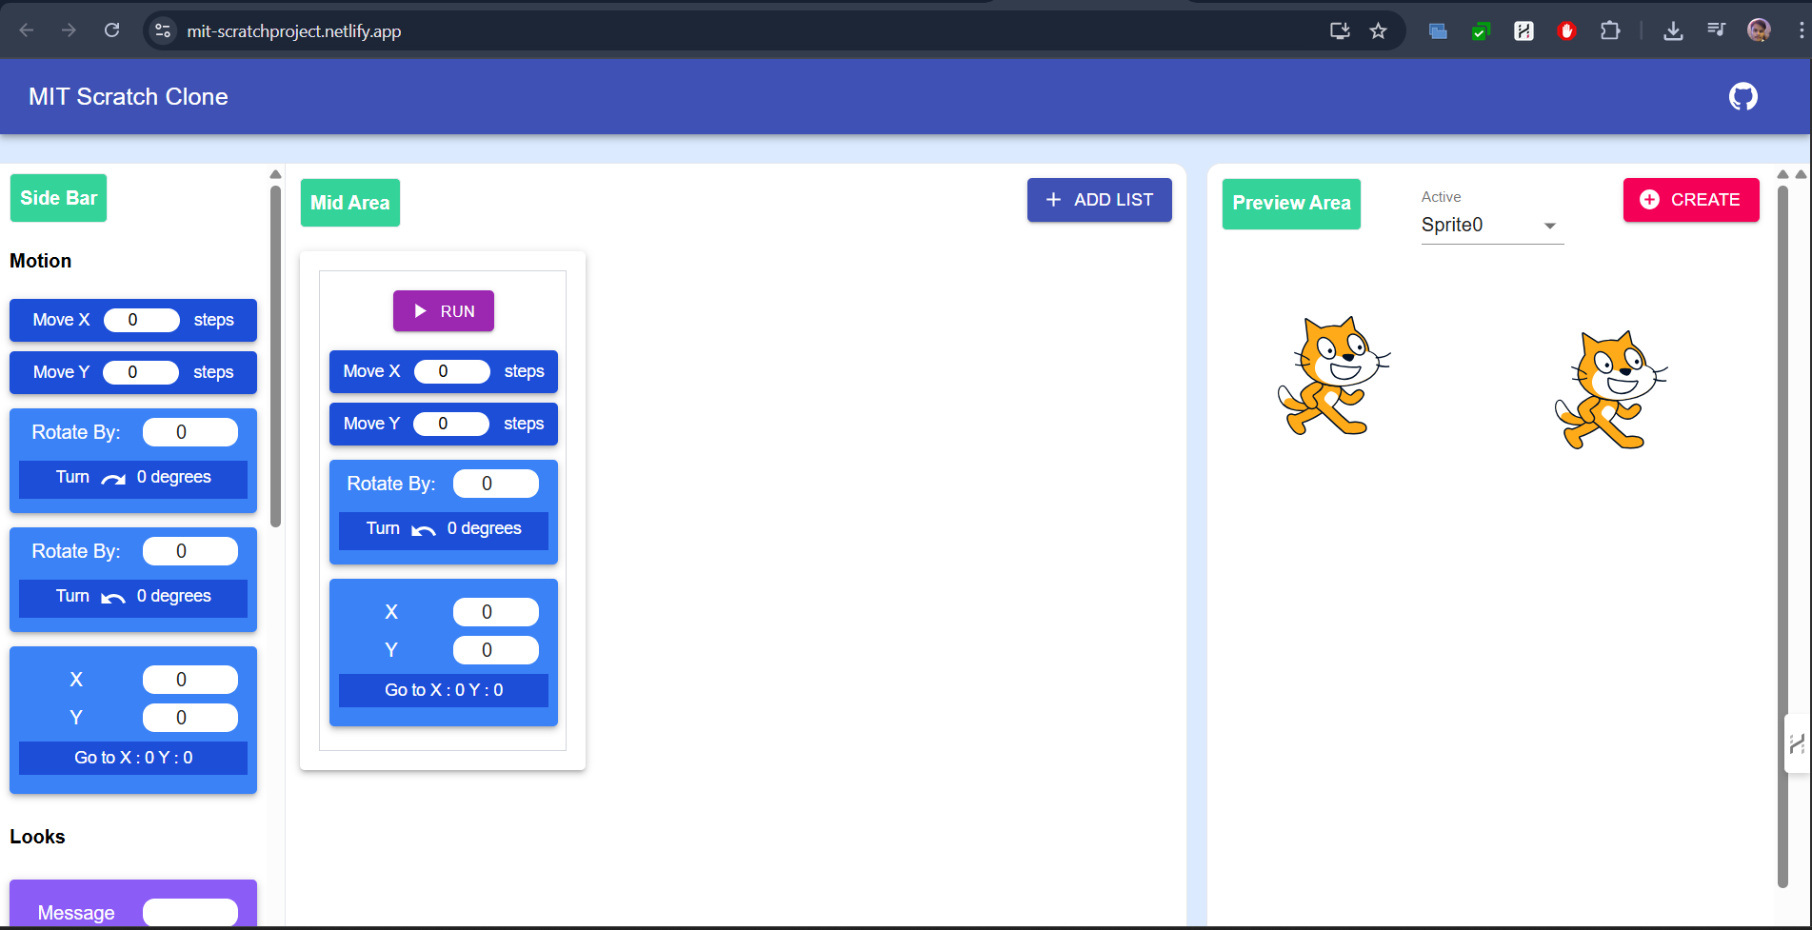The height and width of the screenshot is (930, 1812).
Task: Click the browser forward arrow
Action: pos(69,30)
